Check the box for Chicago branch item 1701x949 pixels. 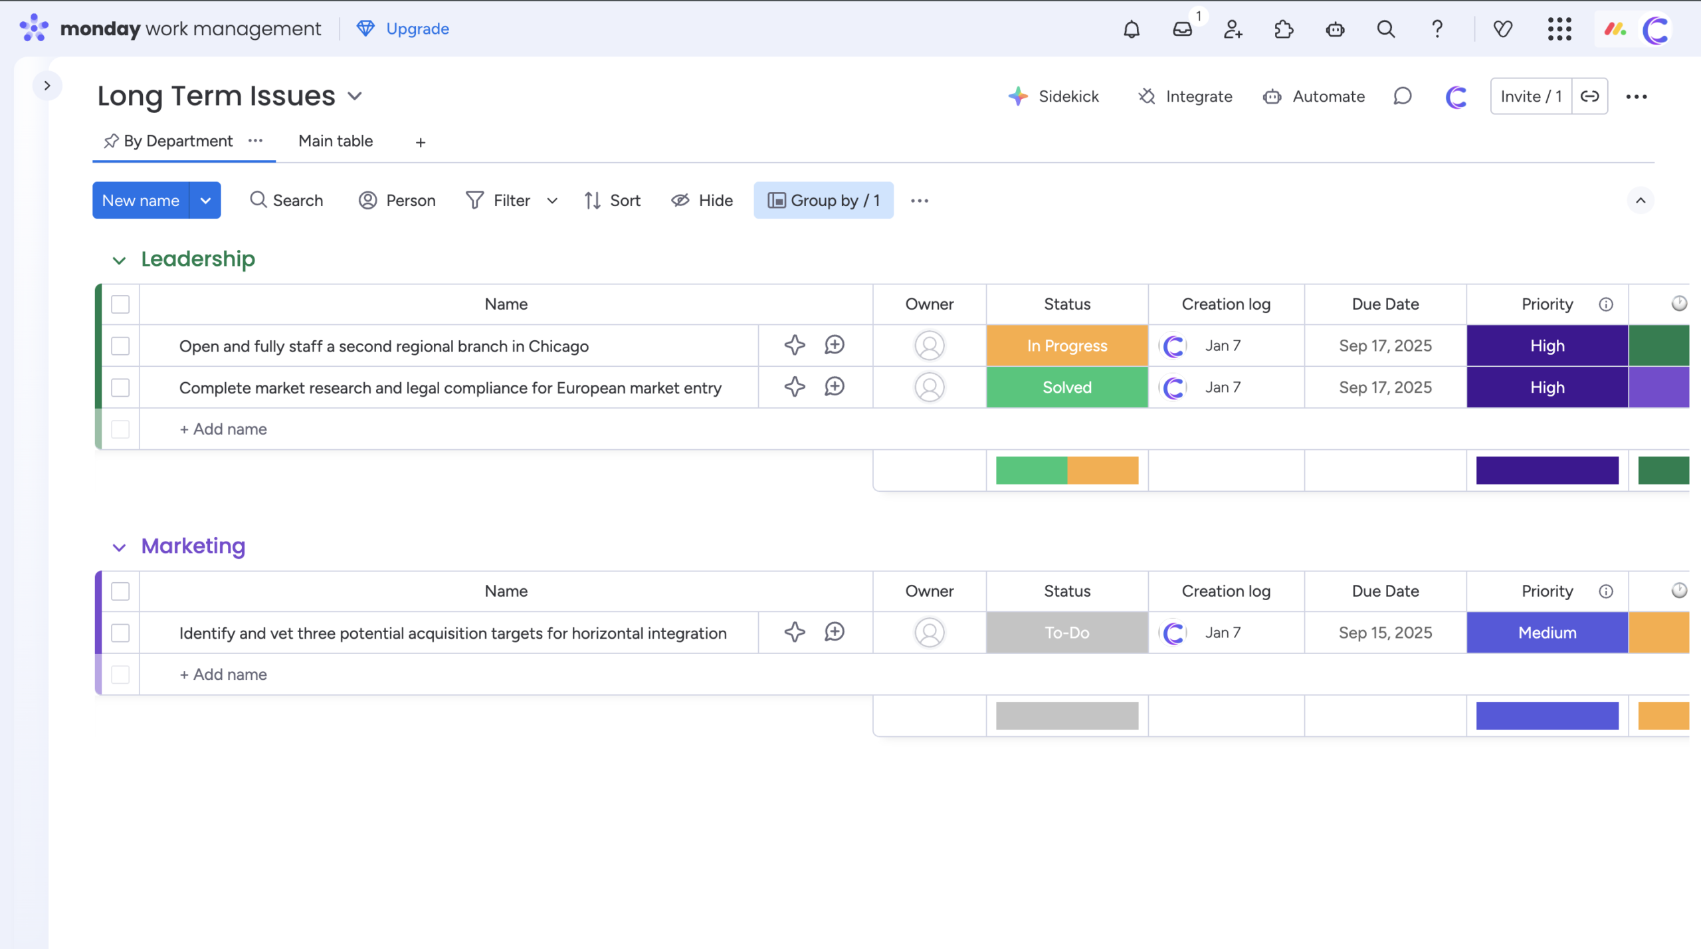click(x=120, y=346)
